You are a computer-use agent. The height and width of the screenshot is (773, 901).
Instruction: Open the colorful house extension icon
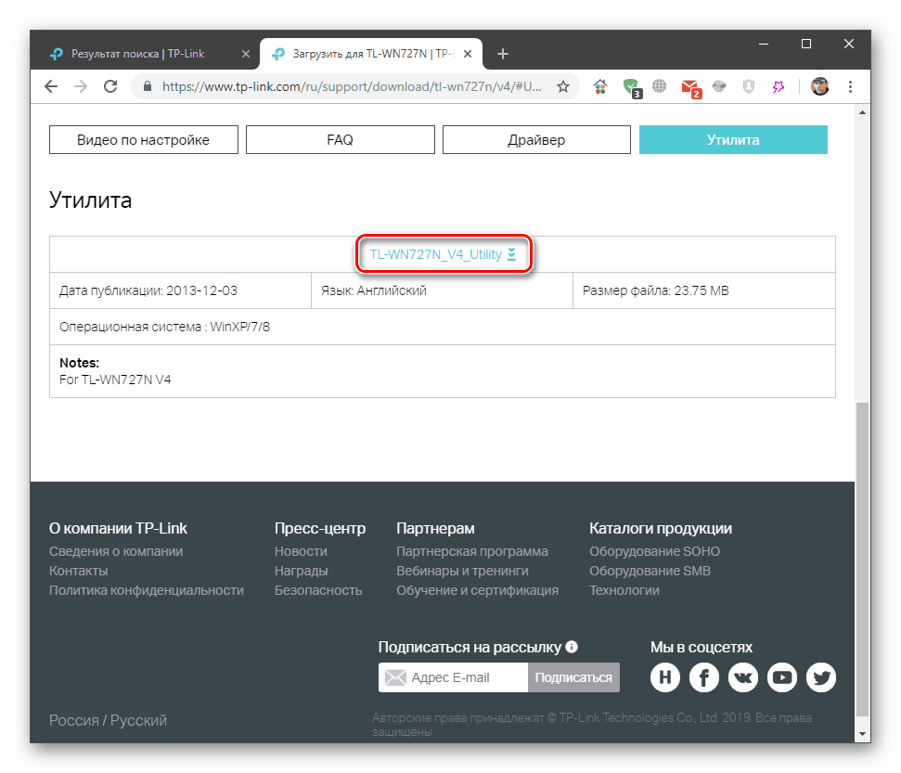[x=600, y=87]
